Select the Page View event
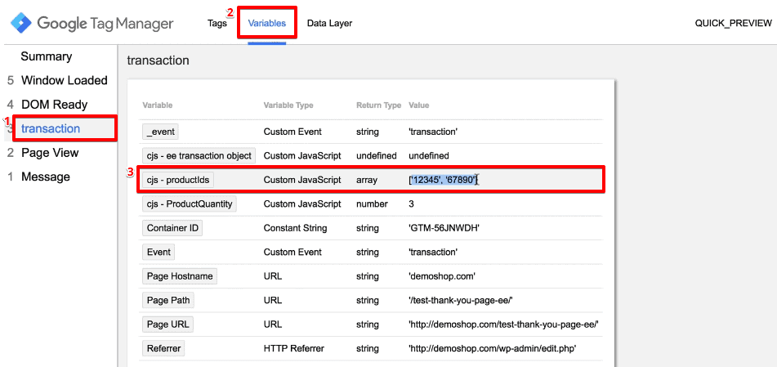 point(50,153)
